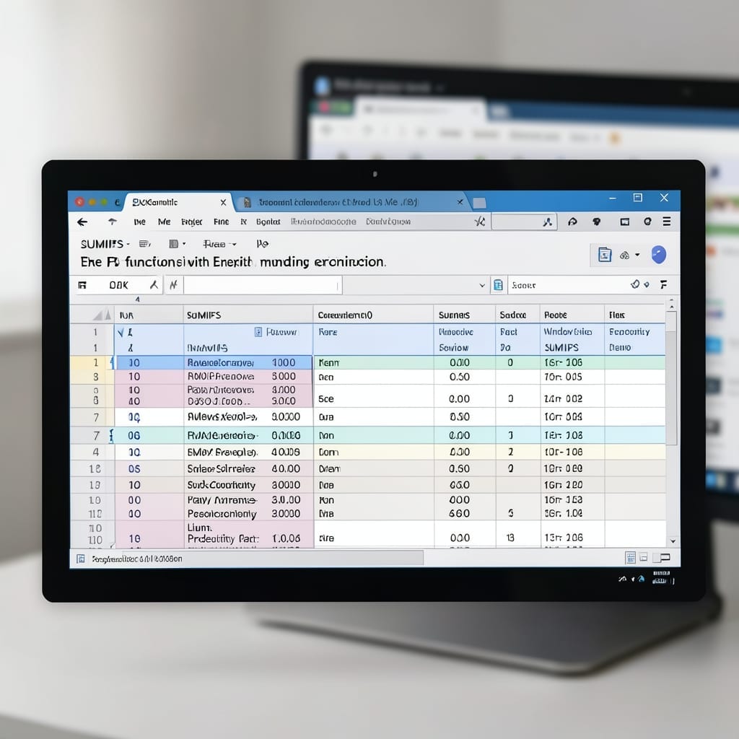Screen dimensions: 739x739
Task: Click the "SUMIPS" header cell under Reobe column
Action: (x=561, y=348)
